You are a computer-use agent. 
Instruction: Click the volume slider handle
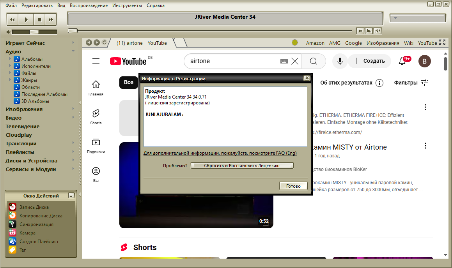coord(34,32)
